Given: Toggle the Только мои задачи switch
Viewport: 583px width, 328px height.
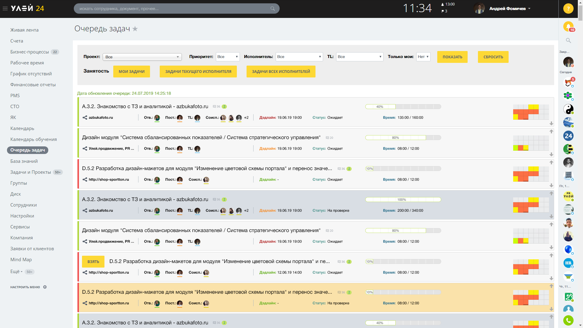Looking at the screenshot, I should [422, 56].
